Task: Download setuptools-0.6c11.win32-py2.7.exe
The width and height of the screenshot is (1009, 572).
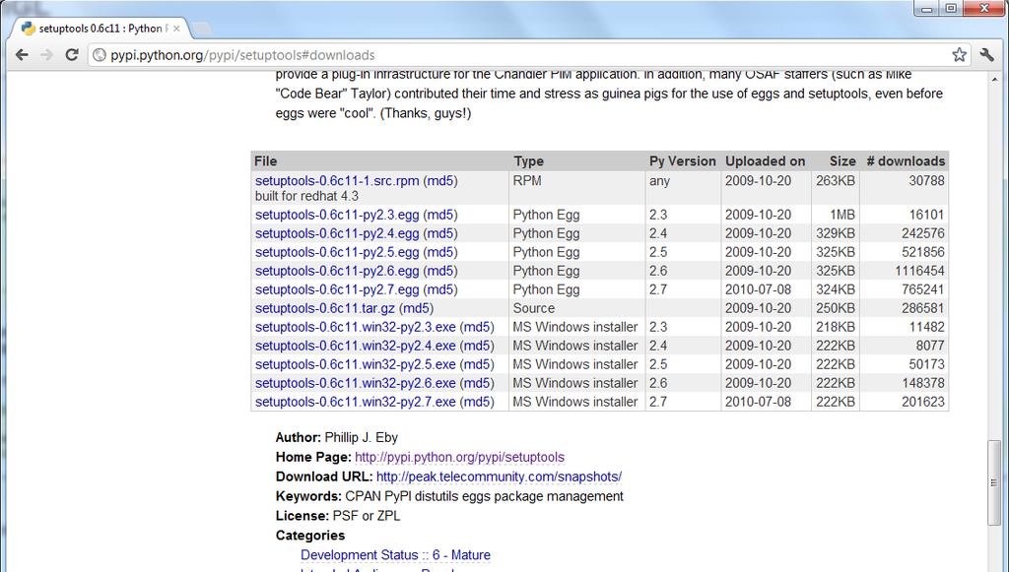Action: [355, 401]
